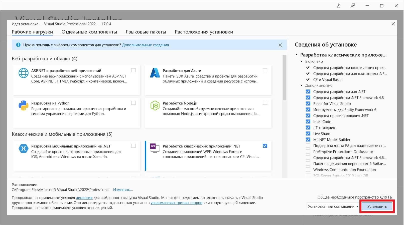Collapse the desktop development details section
This screenshot has height=225, width=404.
click(x=297, y=54)
